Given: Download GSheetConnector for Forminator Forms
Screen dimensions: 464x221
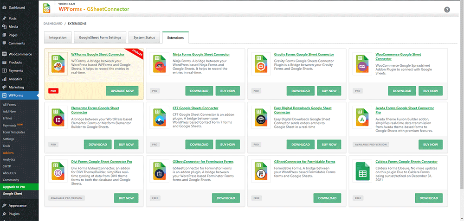Looking at the screenshot, I should (226, 198).
